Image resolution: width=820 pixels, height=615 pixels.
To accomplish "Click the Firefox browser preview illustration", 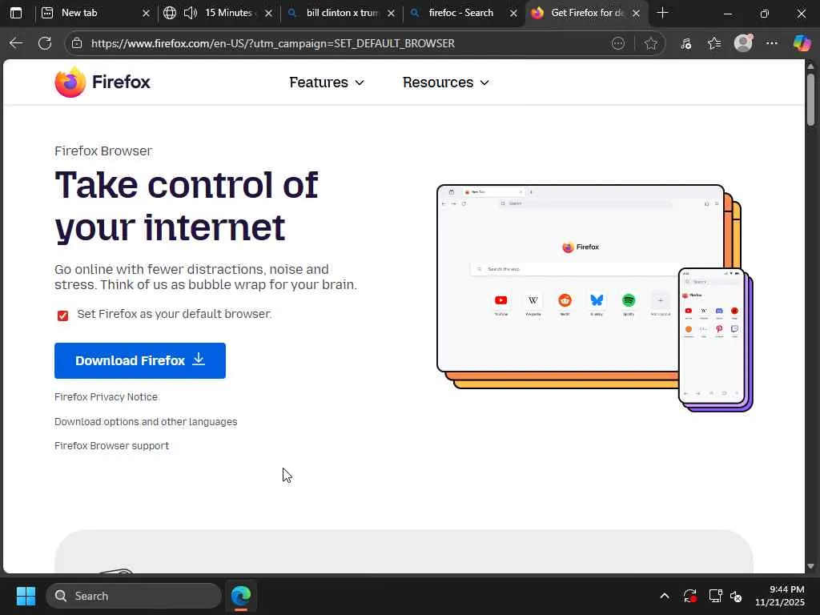I will pyautogui.click(x=595, y=298).
